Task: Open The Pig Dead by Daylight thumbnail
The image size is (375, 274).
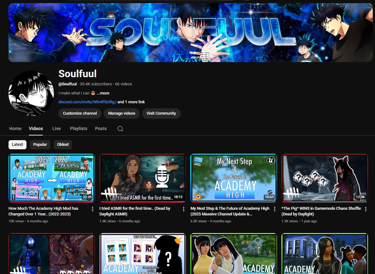Action: click(x=325, y=178)
